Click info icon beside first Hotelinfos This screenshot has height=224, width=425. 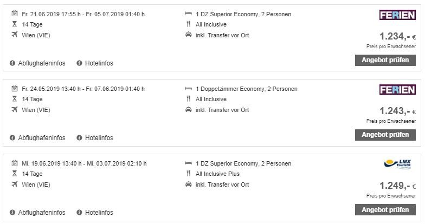pyautogui.click(x=80, y=63)
